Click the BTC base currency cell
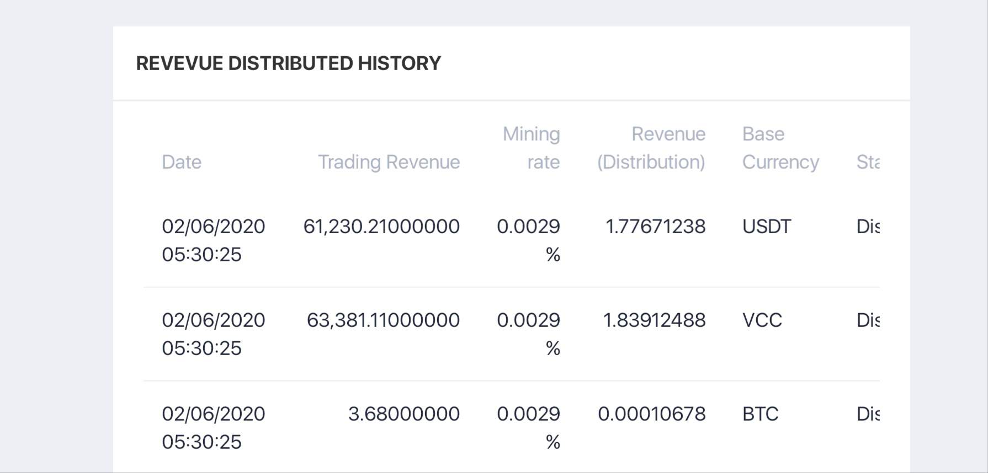The height and width of the screenshot is (473, 988). [761, 414]
